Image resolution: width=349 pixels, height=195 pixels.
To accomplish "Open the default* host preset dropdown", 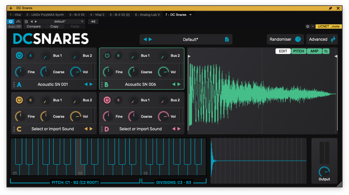I will point(61,22).
